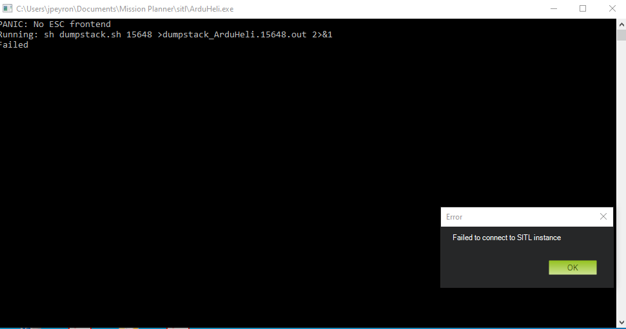The image size is (626, 329).
Task: Click the ArduHeli.exe path in title bar
Action: click(125, 9)
